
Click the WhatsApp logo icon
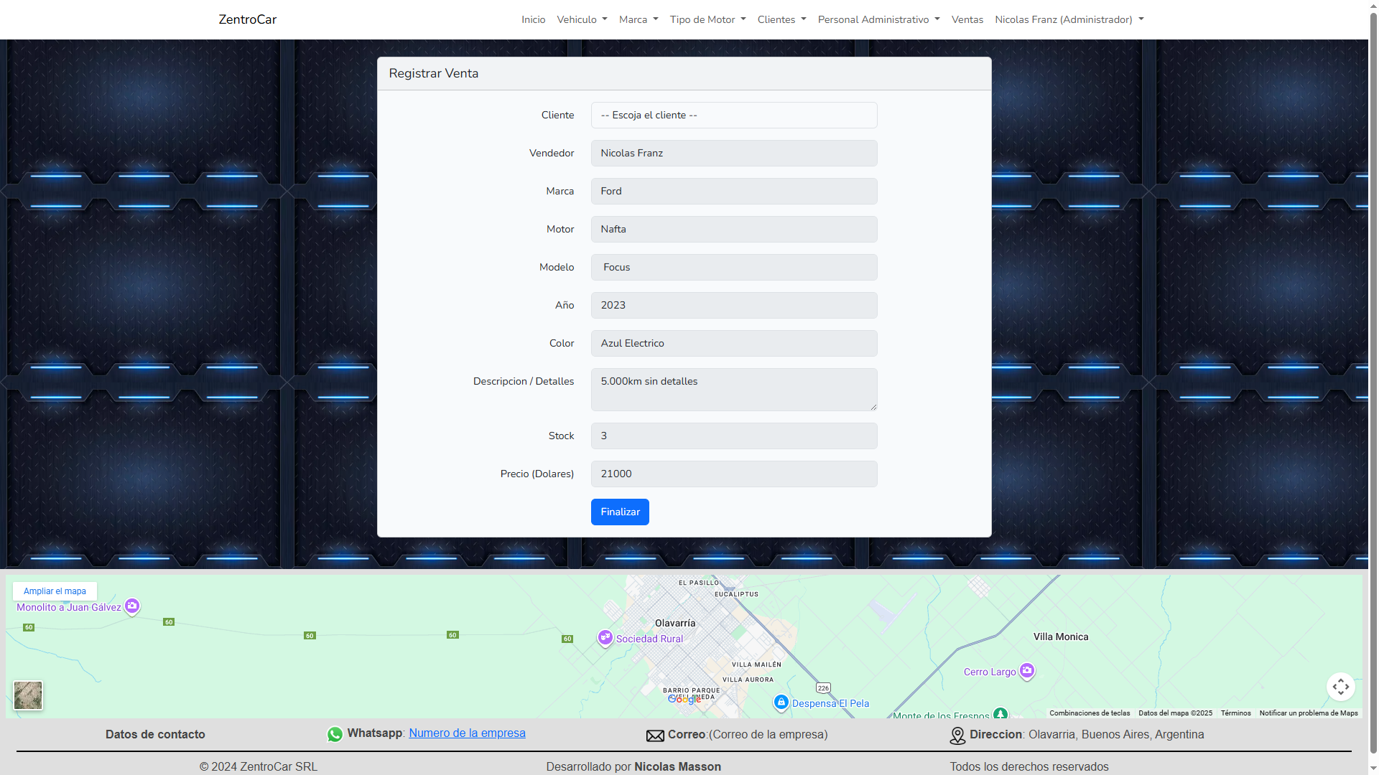pyautogui.click(x=335, y=734)
